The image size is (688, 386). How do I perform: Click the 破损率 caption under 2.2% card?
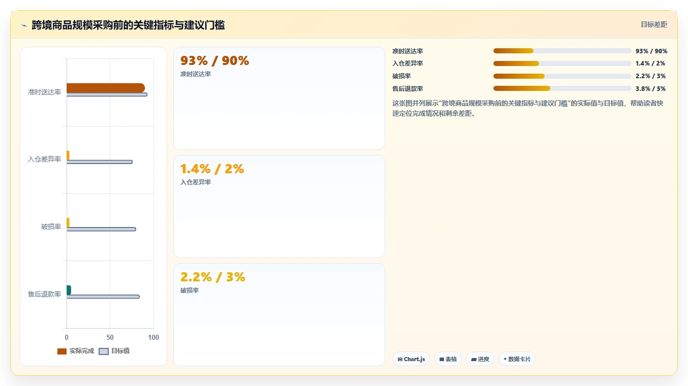click(190, 291)
